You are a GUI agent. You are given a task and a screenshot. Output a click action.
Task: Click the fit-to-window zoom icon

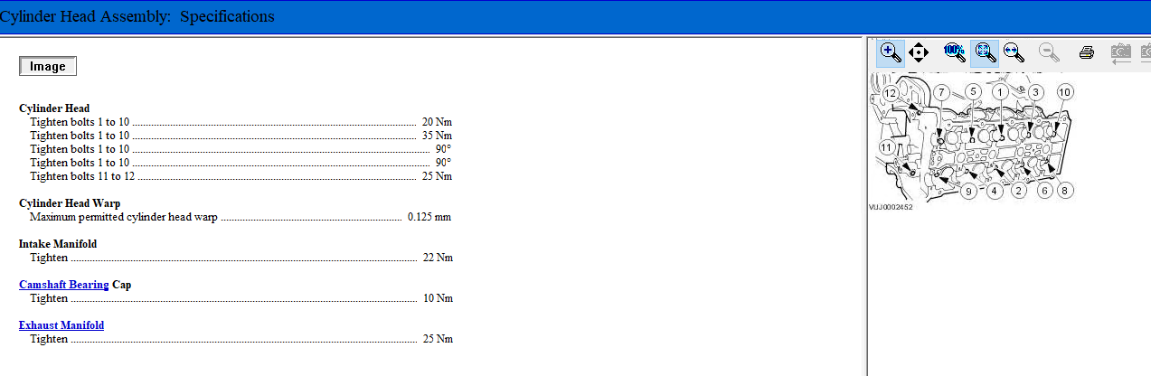[x=985, y=52]
